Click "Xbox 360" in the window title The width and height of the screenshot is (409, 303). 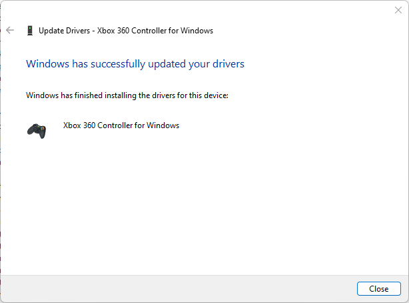tap(114, 30)
